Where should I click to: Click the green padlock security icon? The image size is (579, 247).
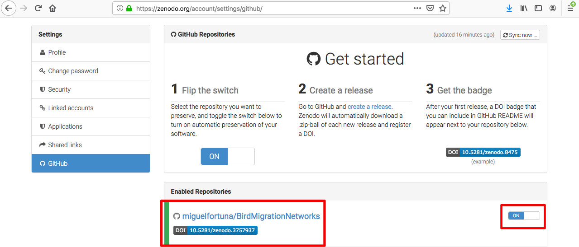129,8
